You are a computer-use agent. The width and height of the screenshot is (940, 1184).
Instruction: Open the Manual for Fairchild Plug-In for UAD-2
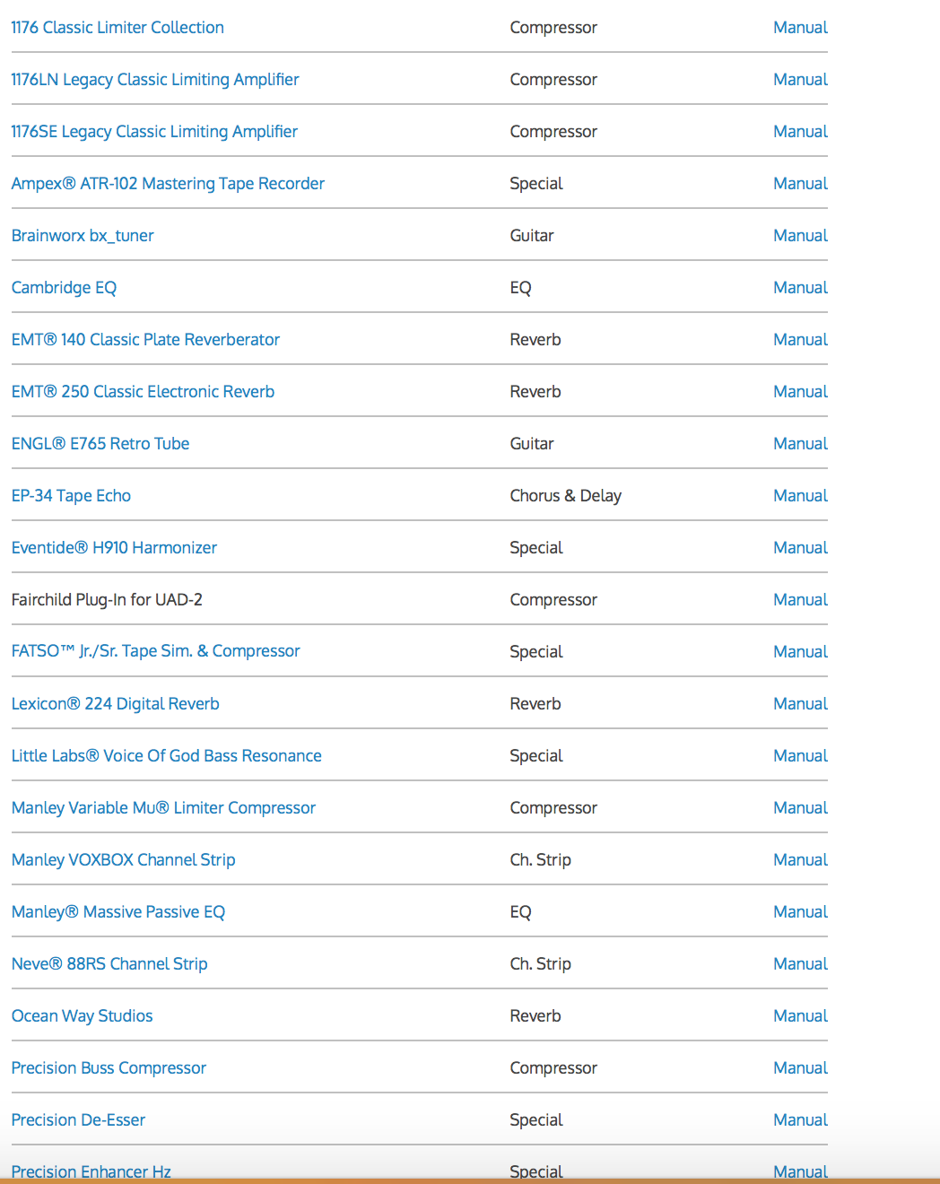(800, 600)
